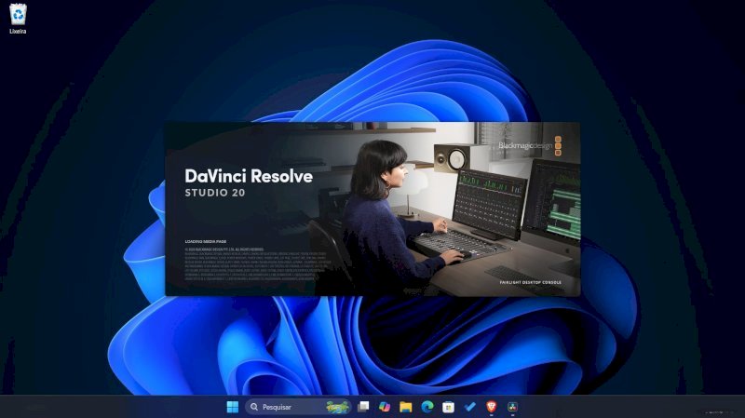
Task: Open File Explorer from the taskbar
Action: [x=406, y=407]
